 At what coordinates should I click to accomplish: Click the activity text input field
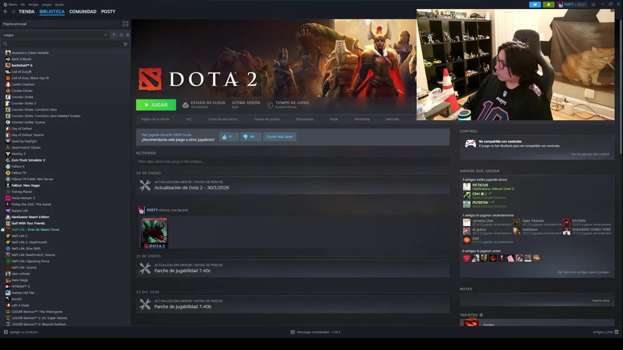(x=292, y=161)
